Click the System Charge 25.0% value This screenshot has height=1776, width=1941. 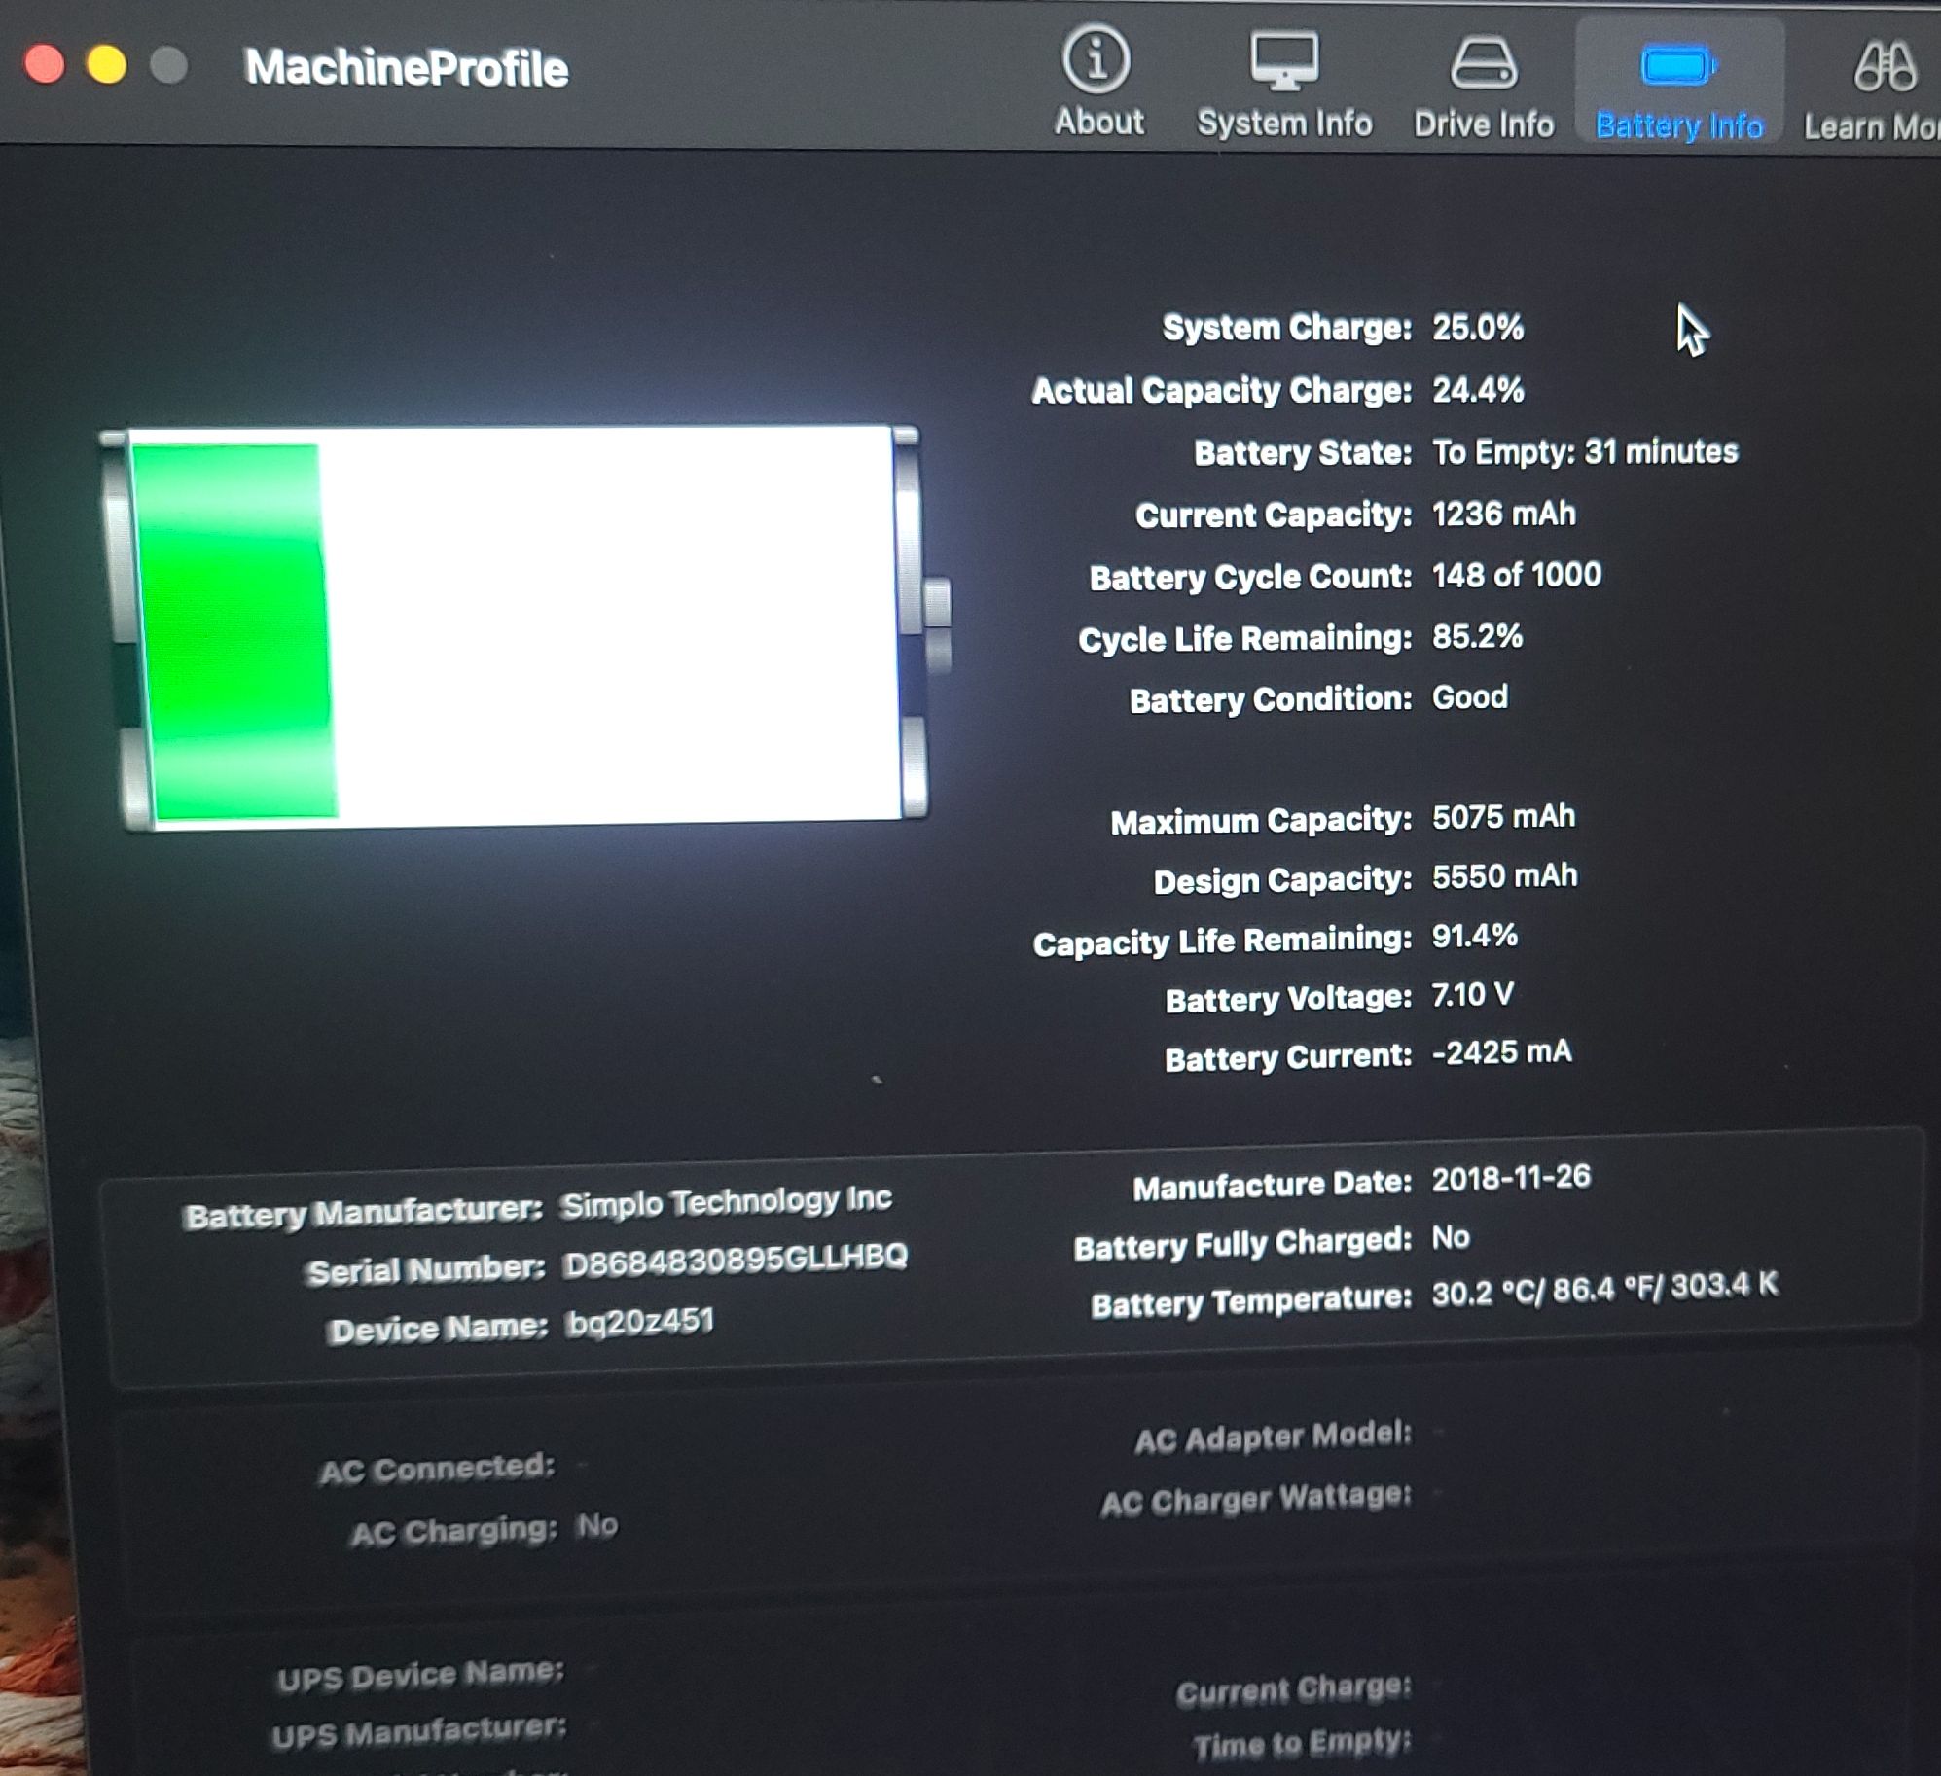point(1477,328)
